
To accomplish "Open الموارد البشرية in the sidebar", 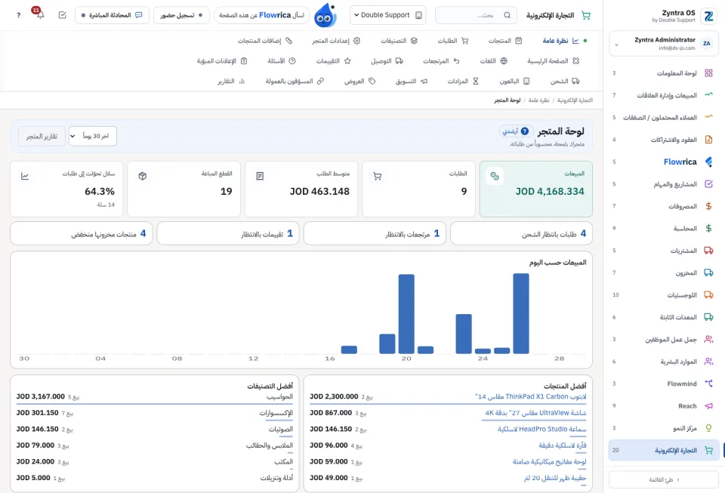I will click(x=664, y=362).
